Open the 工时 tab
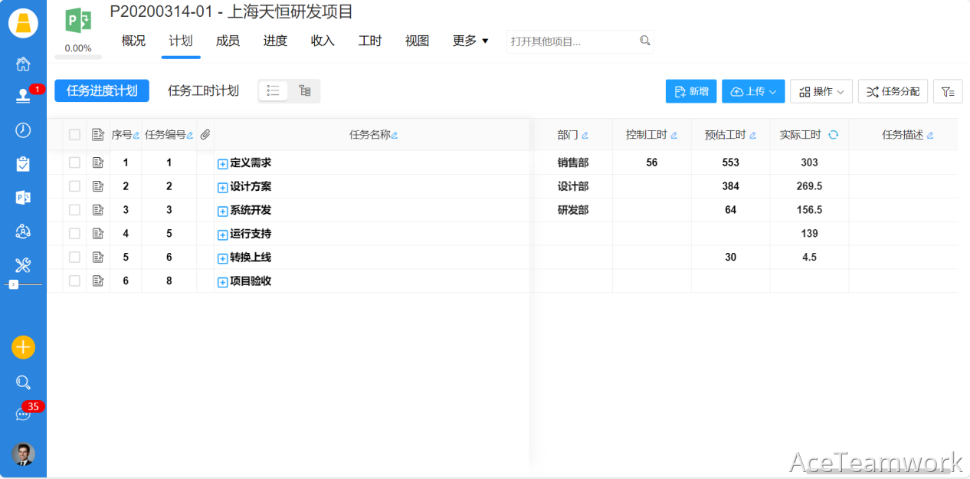 (370, 41)
